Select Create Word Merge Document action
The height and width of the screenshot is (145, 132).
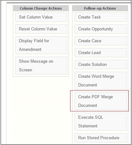pyautogui.click(x=101, y=81)
